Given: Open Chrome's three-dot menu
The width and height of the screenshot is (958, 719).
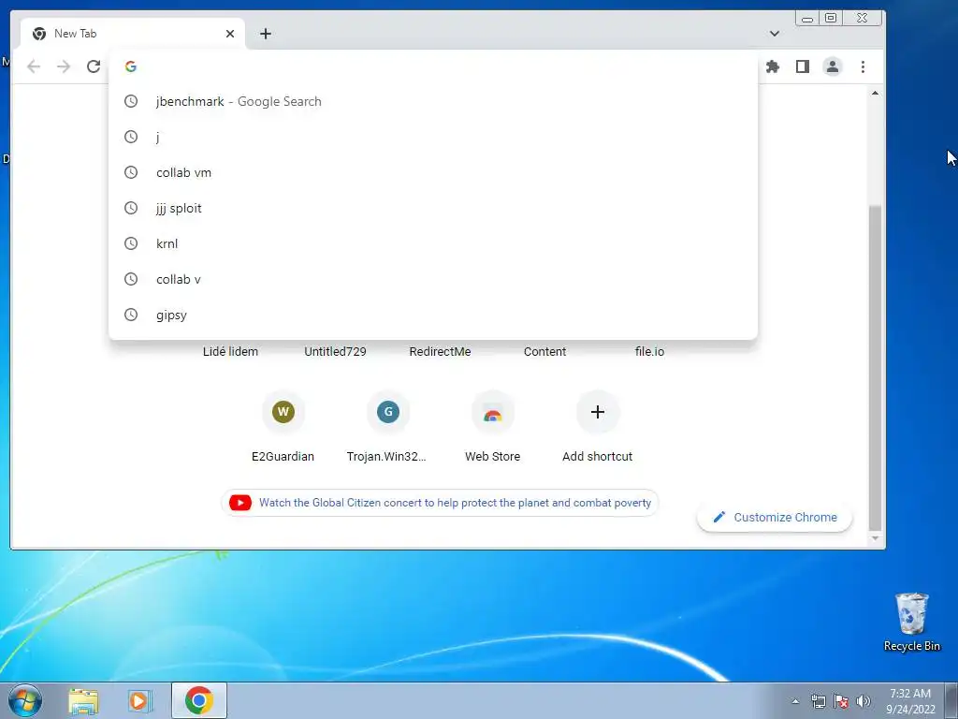Looking at the screenshot, I should tap(863, 66).
